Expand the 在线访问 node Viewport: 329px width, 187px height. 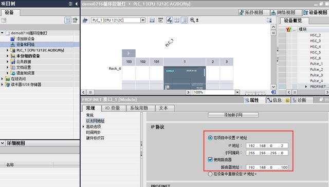[2, 79]
